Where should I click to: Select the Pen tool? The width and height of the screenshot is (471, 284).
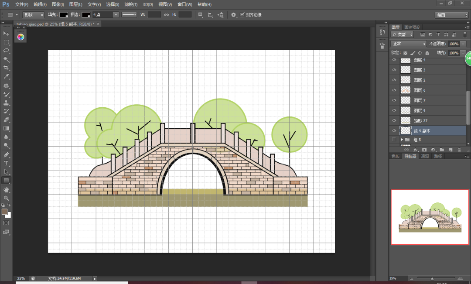coord(7,155)
